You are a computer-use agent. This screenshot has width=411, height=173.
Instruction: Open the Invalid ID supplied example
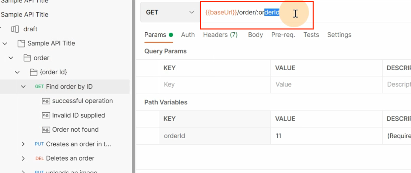click(78, 115)
